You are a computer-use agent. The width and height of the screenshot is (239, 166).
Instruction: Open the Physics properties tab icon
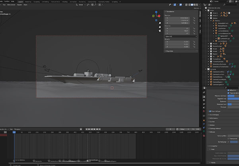[204, 124]
